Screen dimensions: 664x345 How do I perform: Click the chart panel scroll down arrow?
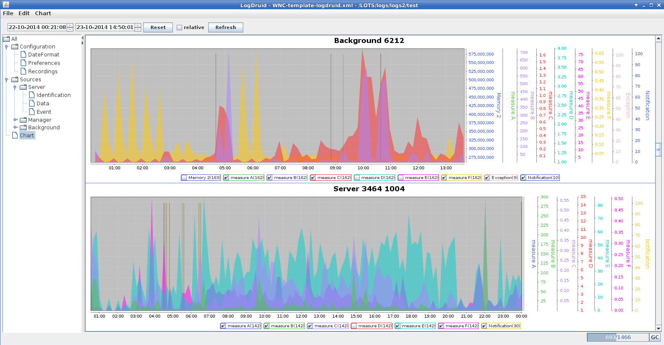[659, 329]
